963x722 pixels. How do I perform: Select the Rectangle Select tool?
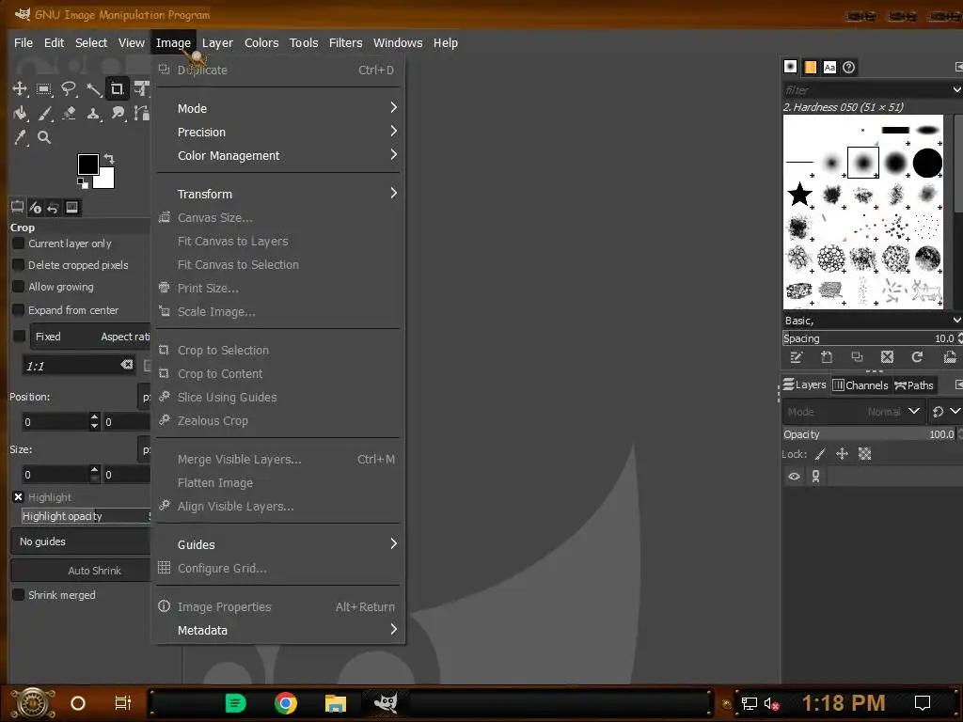(x=43, y=89)
